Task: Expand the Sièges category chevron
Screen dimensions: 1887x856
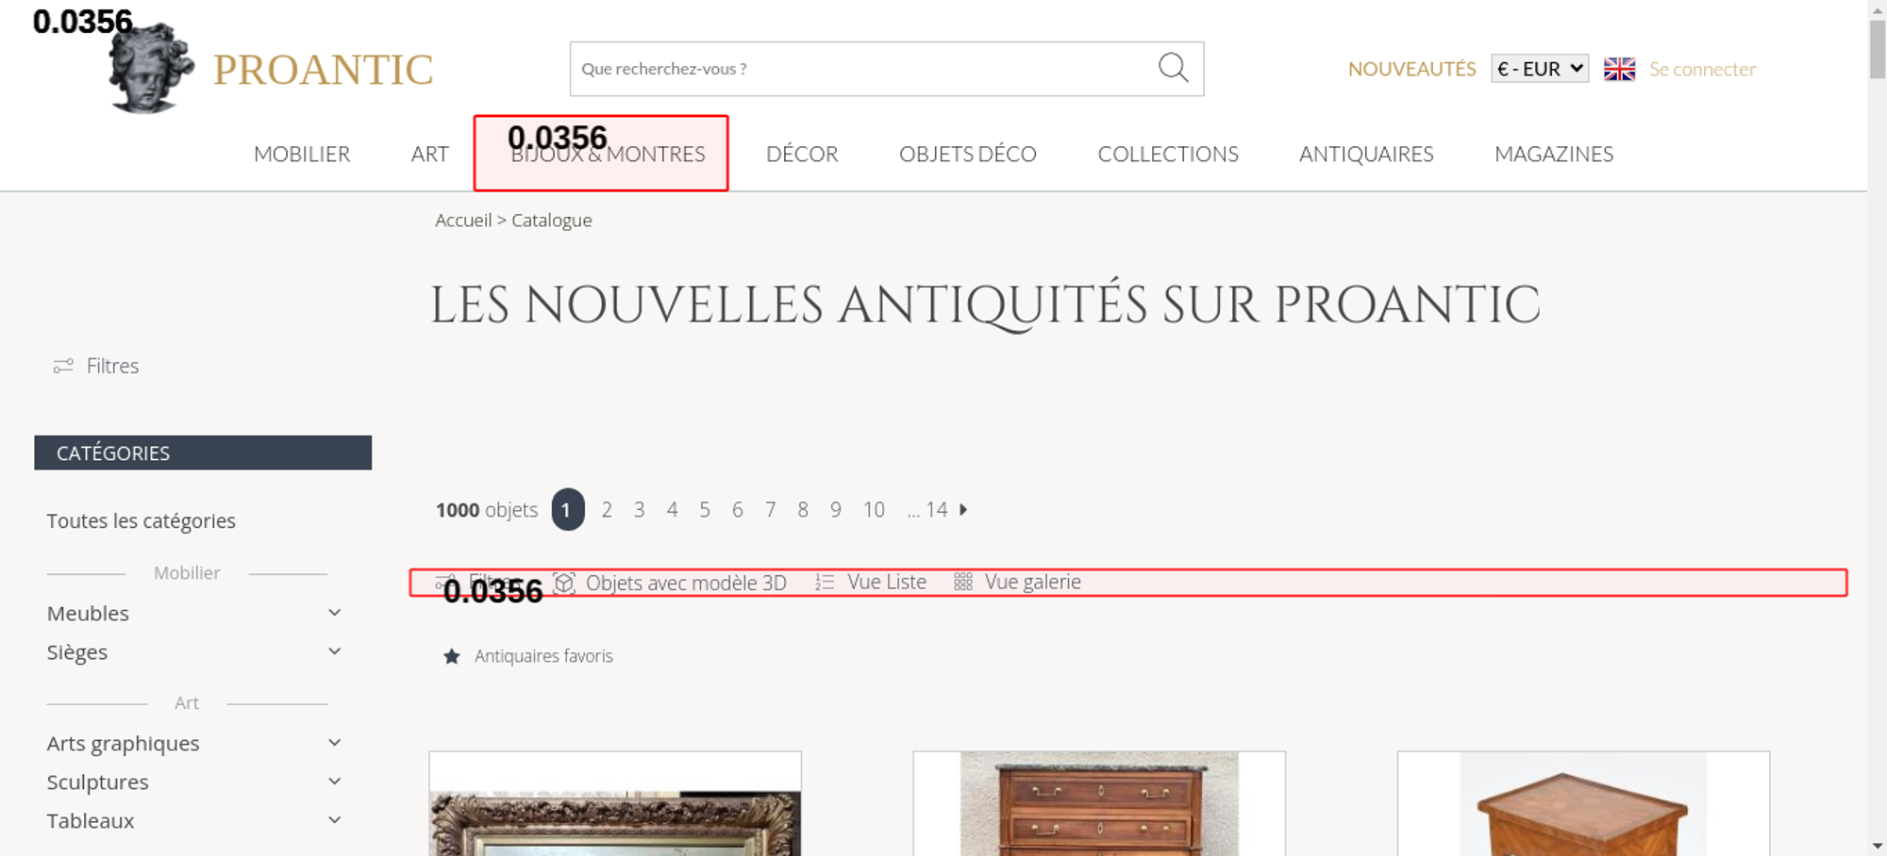Action: point(334,651)
